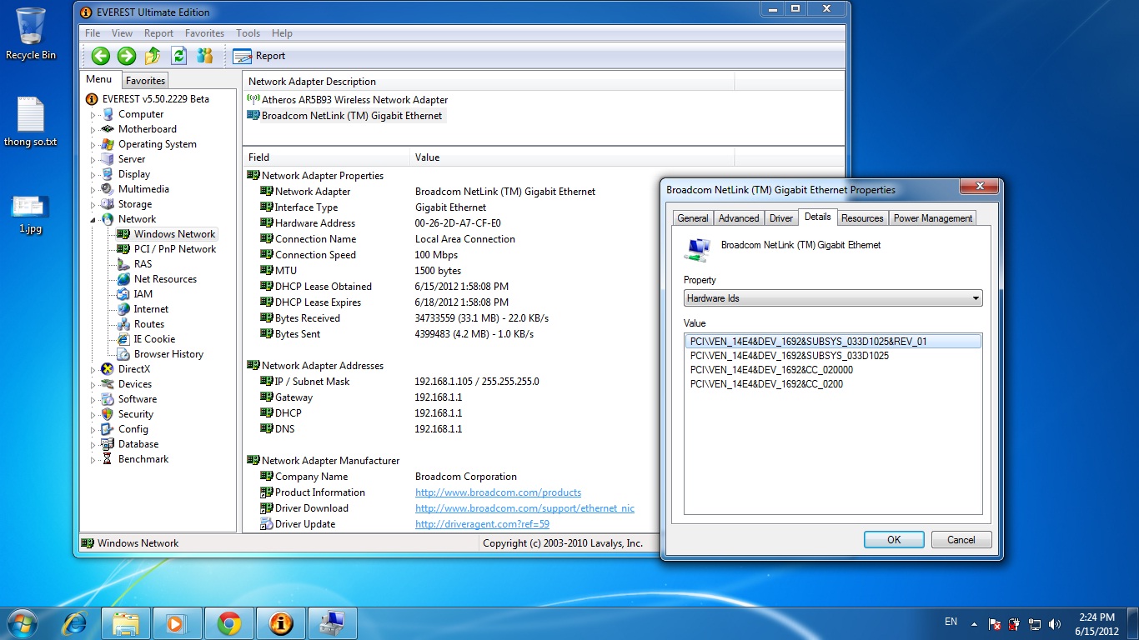Switch to the General tab in Properties
Viewport: 1139px width, 640px height.
(693, 218)
